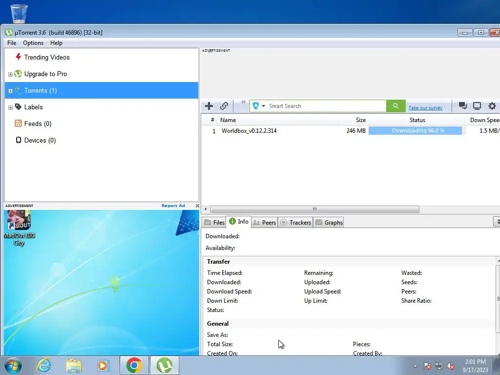500x375 pixels.
Task: Select Upgrade to Pro item
Action: (45, 74)
